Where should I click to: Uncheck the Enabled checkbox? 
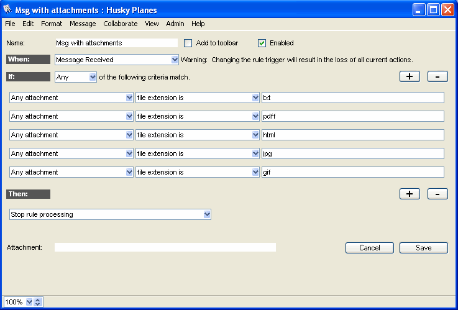pos(262,43)
